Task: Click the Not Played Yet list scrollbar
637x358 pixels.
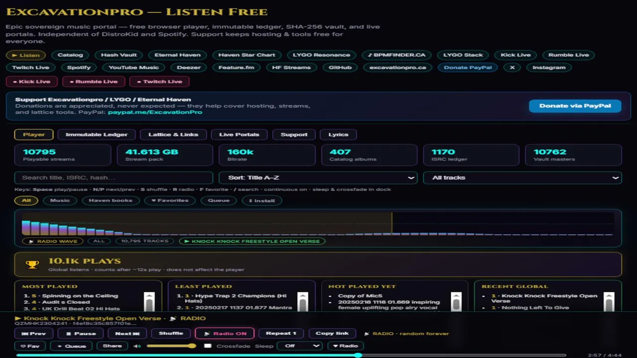Action: click(x=456, y=302)
